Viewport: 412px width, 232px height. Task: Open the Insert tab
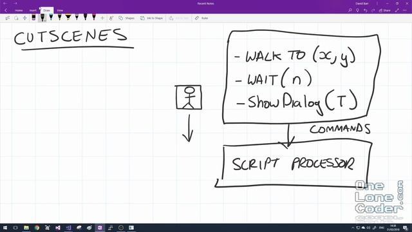33,10
